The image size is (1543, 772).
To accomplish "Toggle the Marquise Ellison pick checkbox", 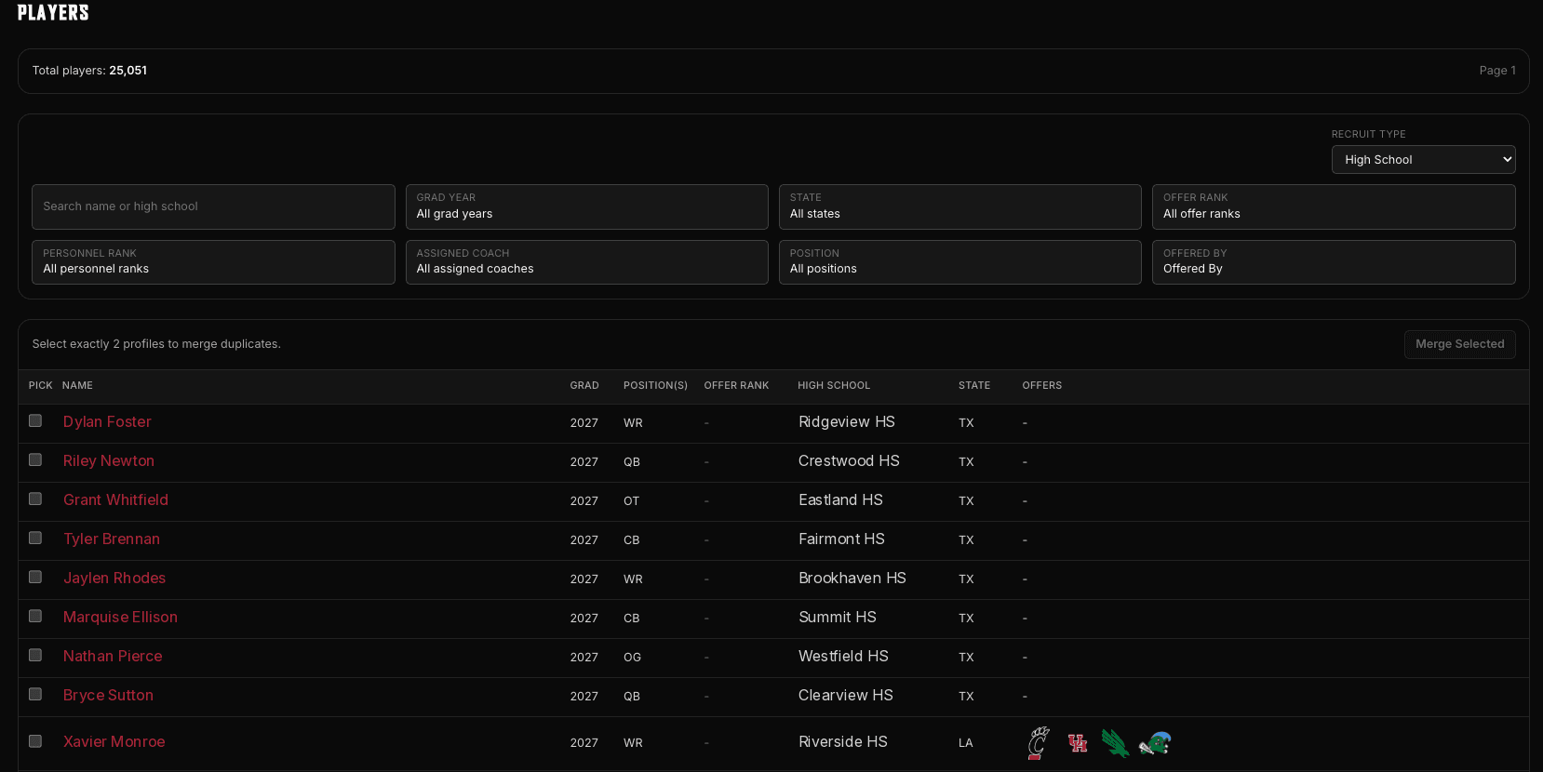I will (35, 617).
